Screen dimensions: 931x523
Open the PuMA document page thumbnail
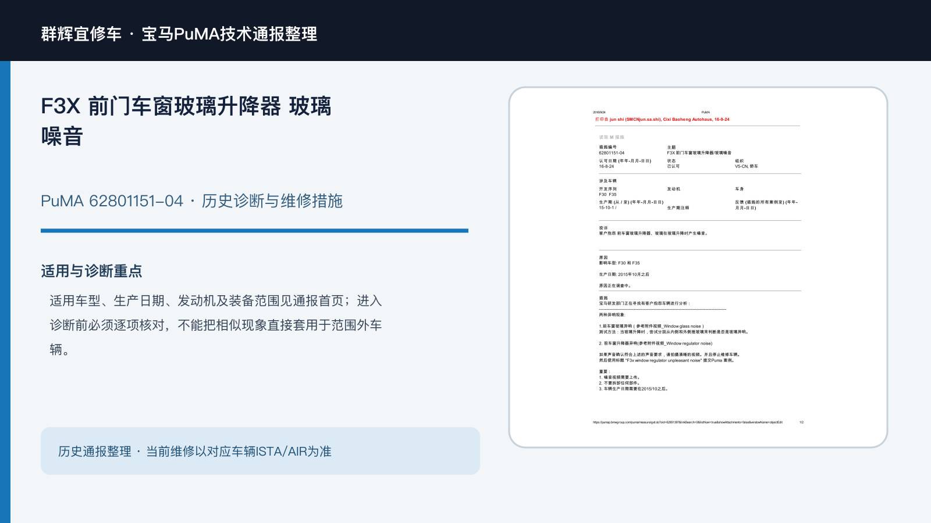point(698,267)
